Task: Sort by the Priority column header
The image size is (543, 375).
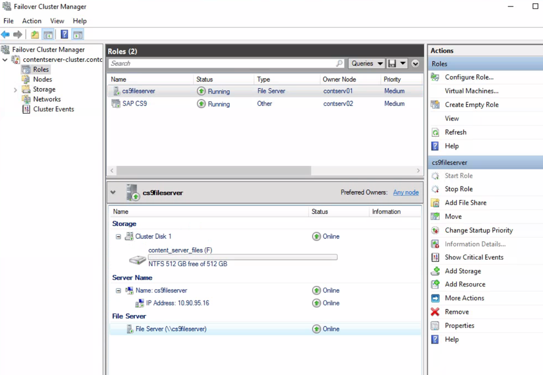Action: 401,79
